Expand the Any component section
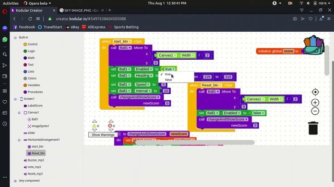The height and width of the screenshot is (187, 334). click(15, 181)
